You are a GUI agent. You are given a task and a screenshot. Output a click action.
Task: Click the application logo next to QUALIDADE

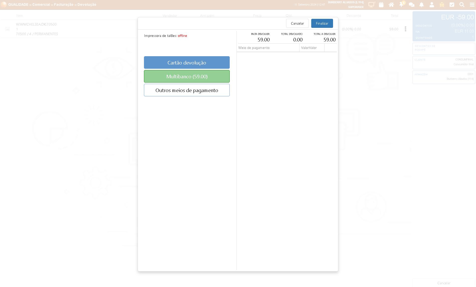tap(4, 5)
